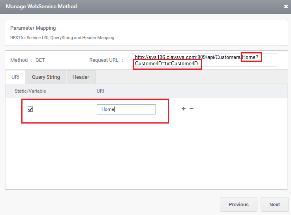Click the Parameter Mapping heading
Viewport: 291px width, 215px height.
tap(33, 28)
